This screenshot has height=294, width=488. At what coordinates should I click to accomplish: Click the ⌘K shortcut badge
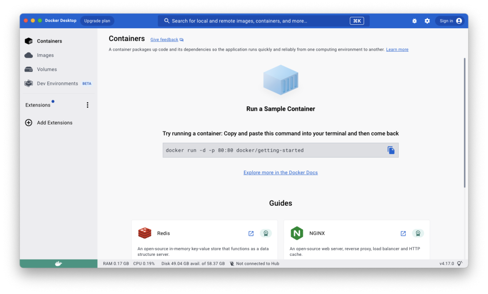[x=356, y=21]
